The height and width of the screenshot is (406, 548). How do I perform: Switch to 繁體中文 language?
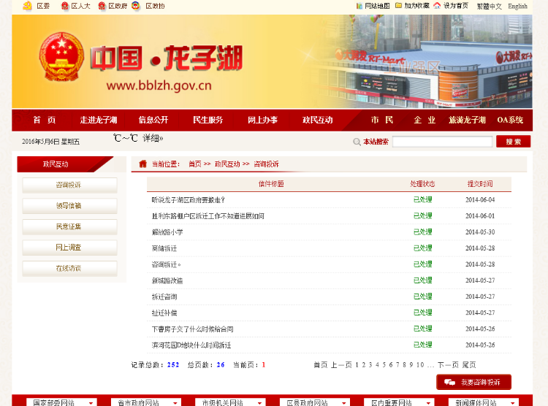pos(490,7)
